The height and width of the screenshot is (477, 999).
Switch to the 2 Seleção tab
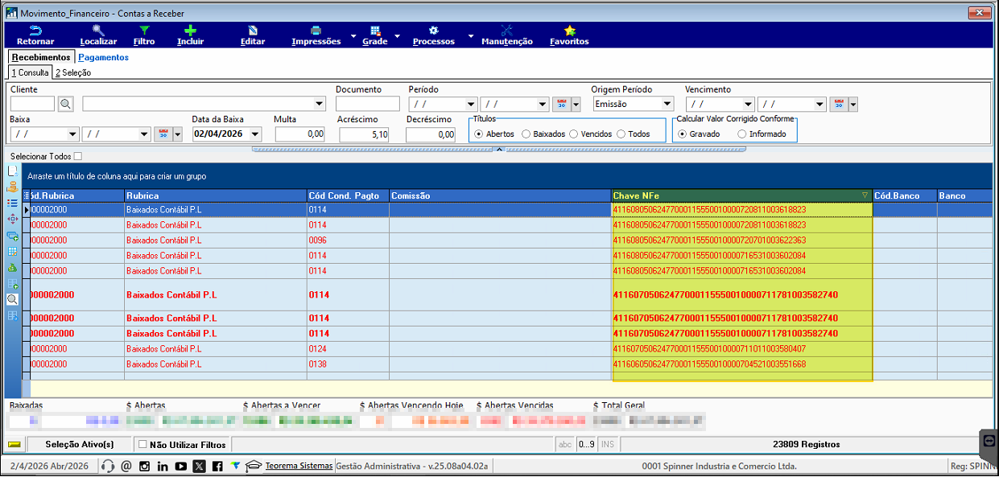pos(72,72)
